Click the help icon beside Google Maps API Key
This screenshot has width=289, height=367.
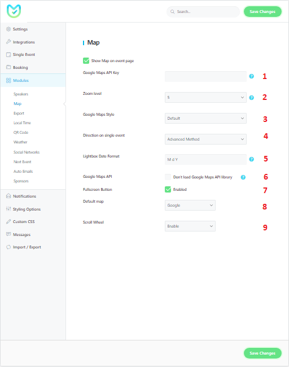[251, 76]
